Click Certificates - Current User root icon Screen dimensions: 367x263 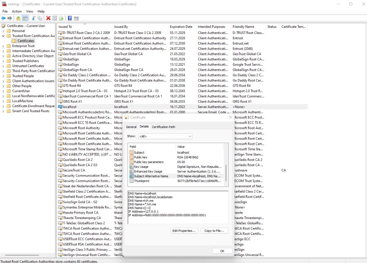3,26
